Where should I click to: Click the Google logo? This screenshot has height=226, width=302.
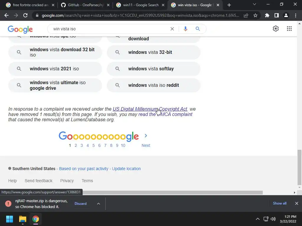[20, 29]
